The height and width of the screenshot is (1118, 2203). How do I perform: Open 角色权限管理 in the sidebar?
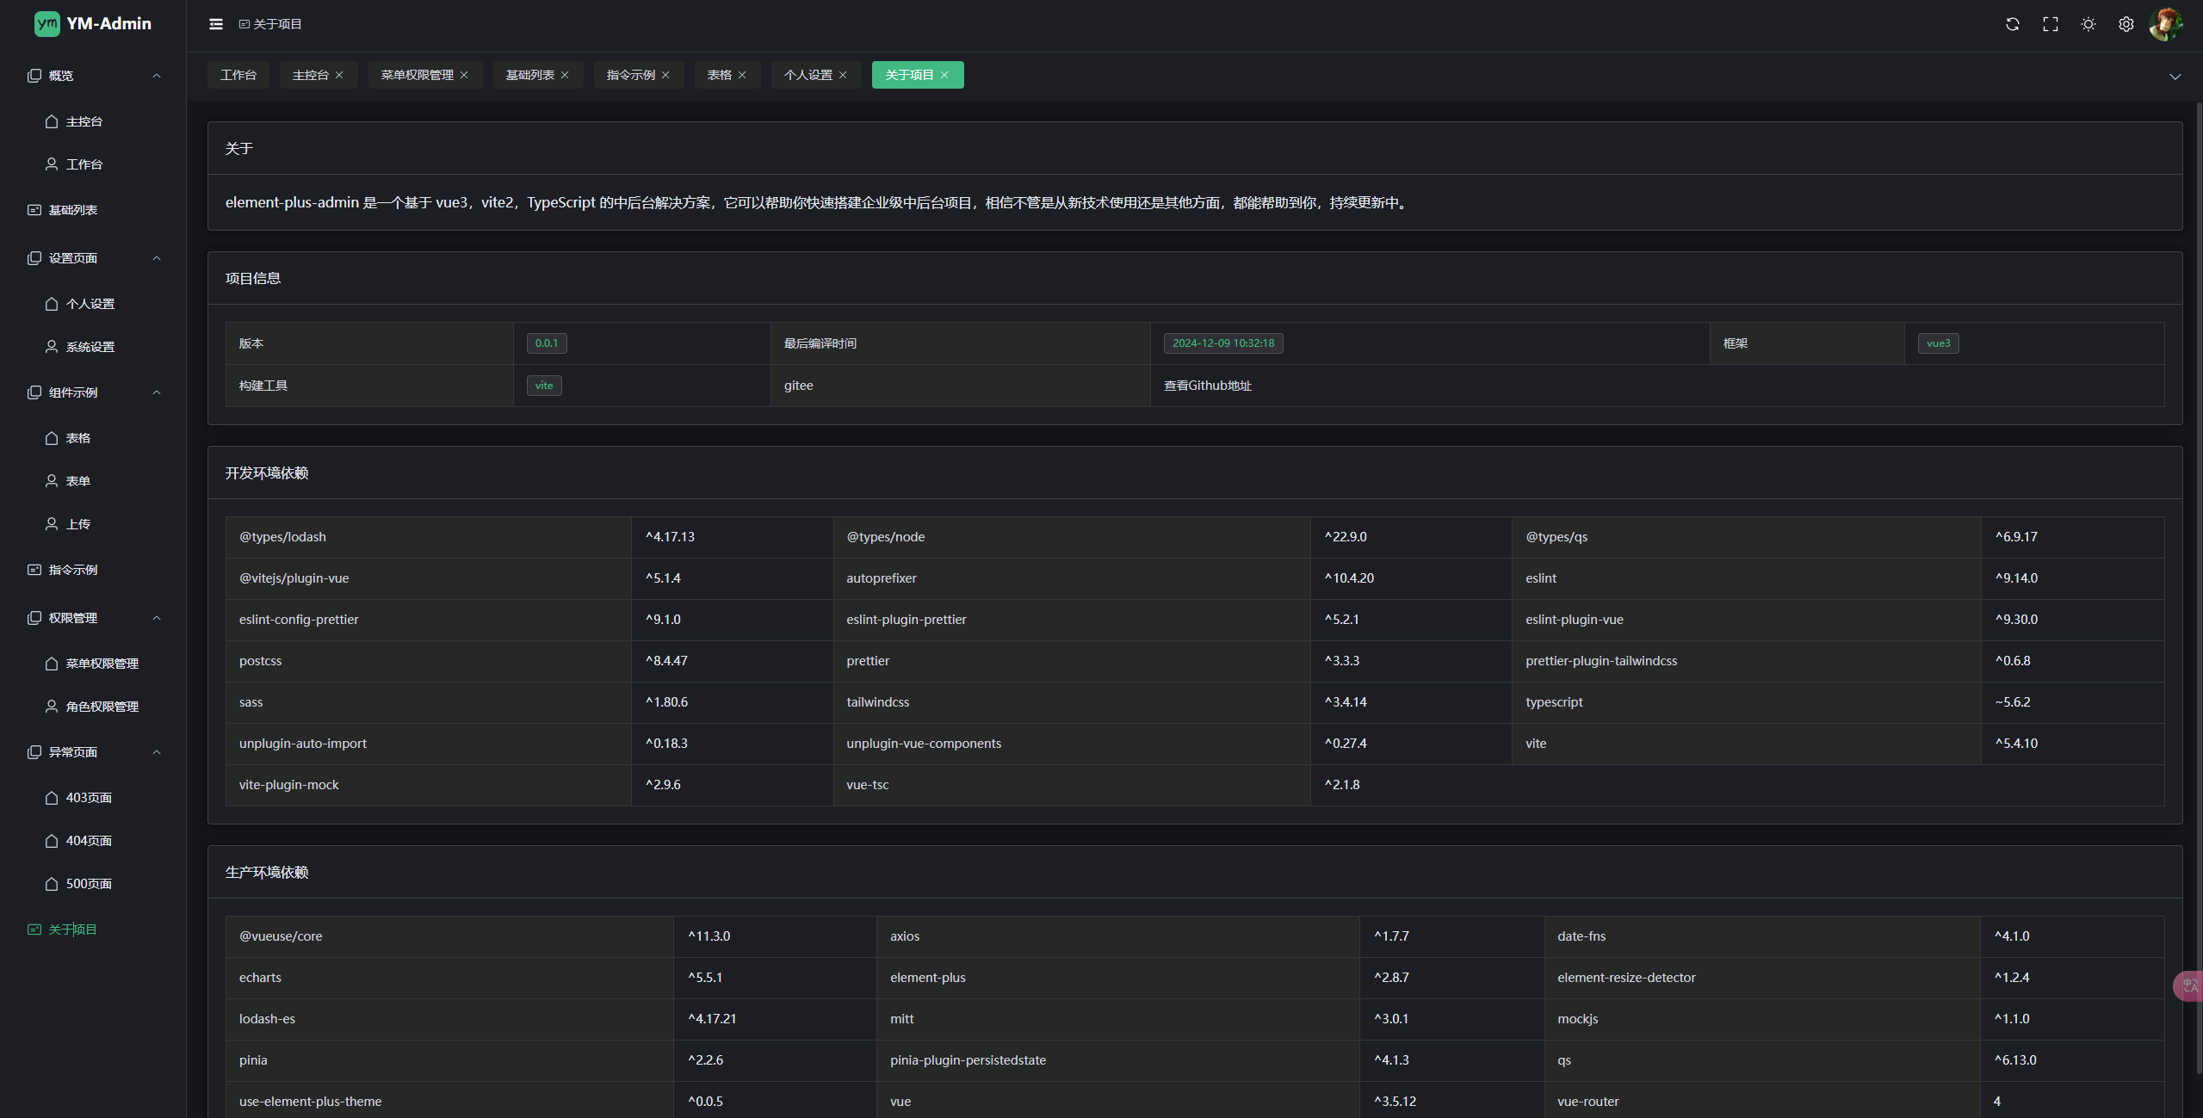click(x=102, y=707)
